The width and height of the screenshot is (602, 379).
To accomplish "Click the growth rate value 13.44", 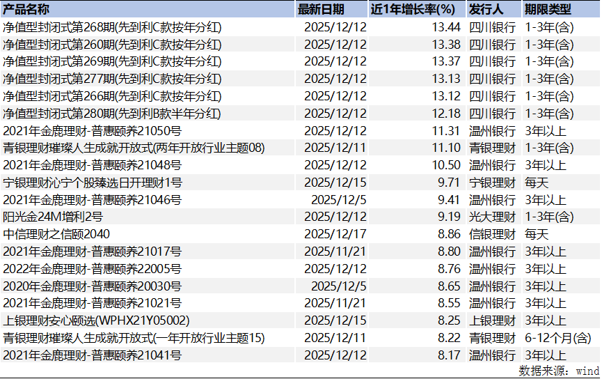I will (446, 27).
